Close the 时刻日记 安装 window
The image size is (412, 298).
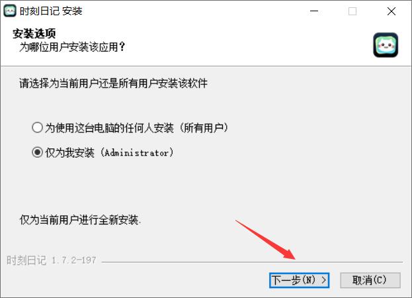[x=391, y=11]
